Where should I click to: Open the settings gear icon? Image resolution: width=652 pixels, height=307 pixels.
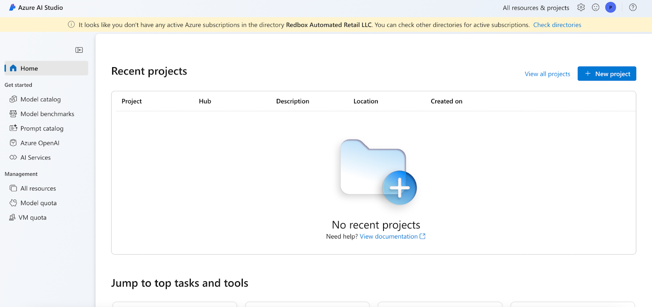pos(581,7)
